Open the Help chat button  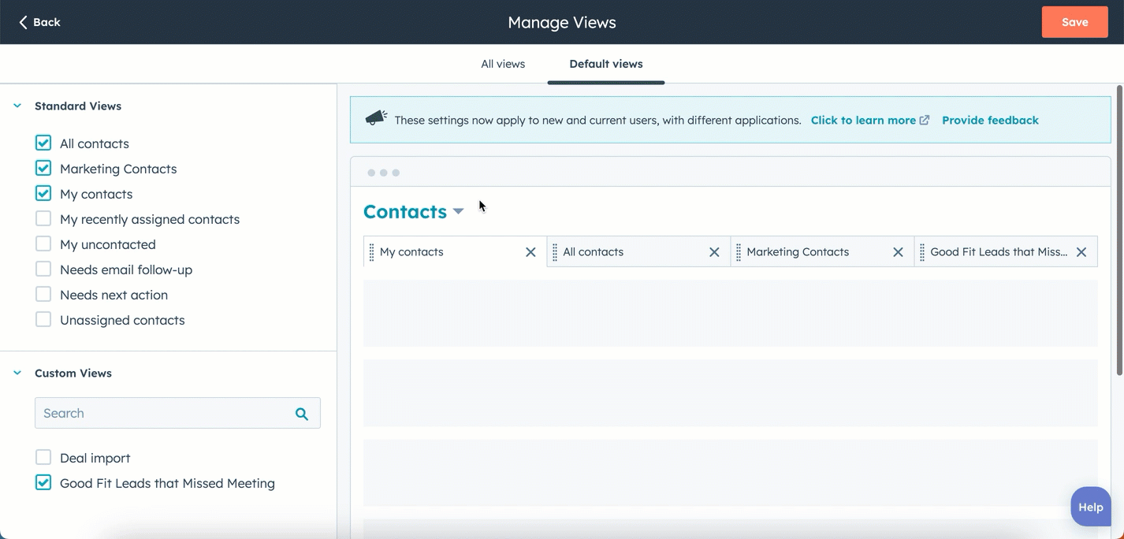click(1091, 507)
